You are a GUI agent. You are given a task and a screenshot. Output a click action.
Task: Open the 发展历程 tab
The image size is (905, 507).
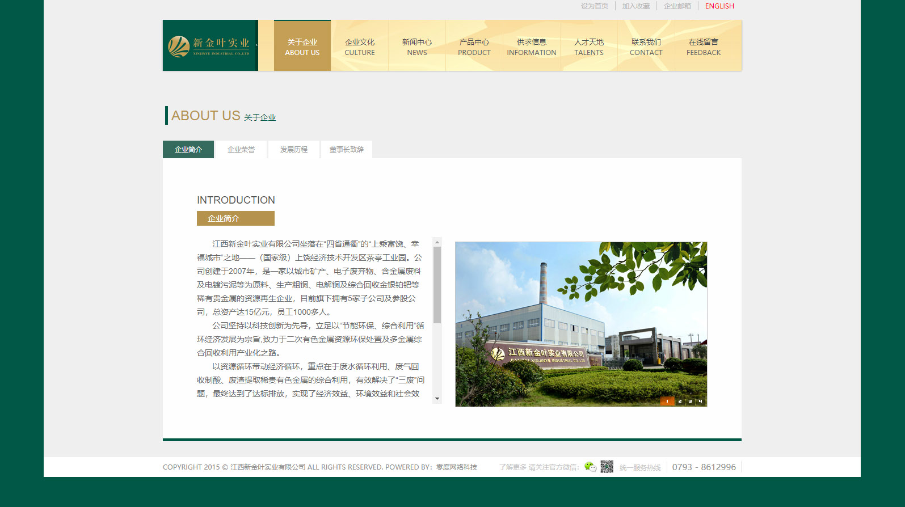coord(294,150)
